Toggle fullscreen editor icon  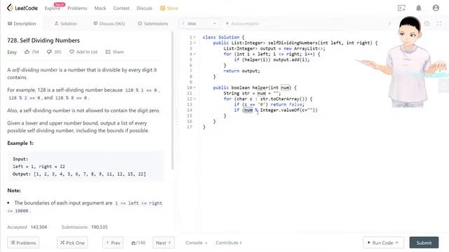click(x=439, y=23)
